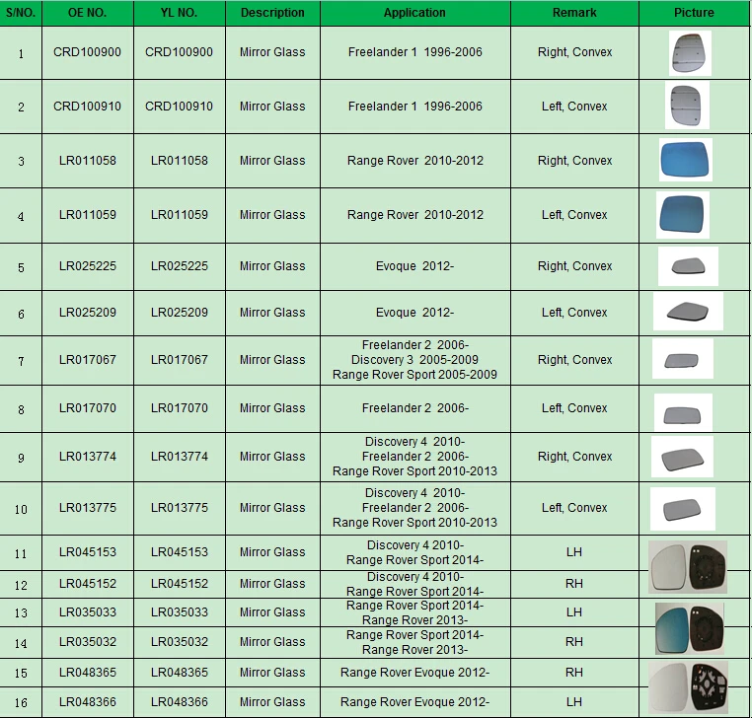Select YL NO. cell LR017067
The width and height of the screenshot is (752, 718).
pyautogui.click(x=180, y=359)
